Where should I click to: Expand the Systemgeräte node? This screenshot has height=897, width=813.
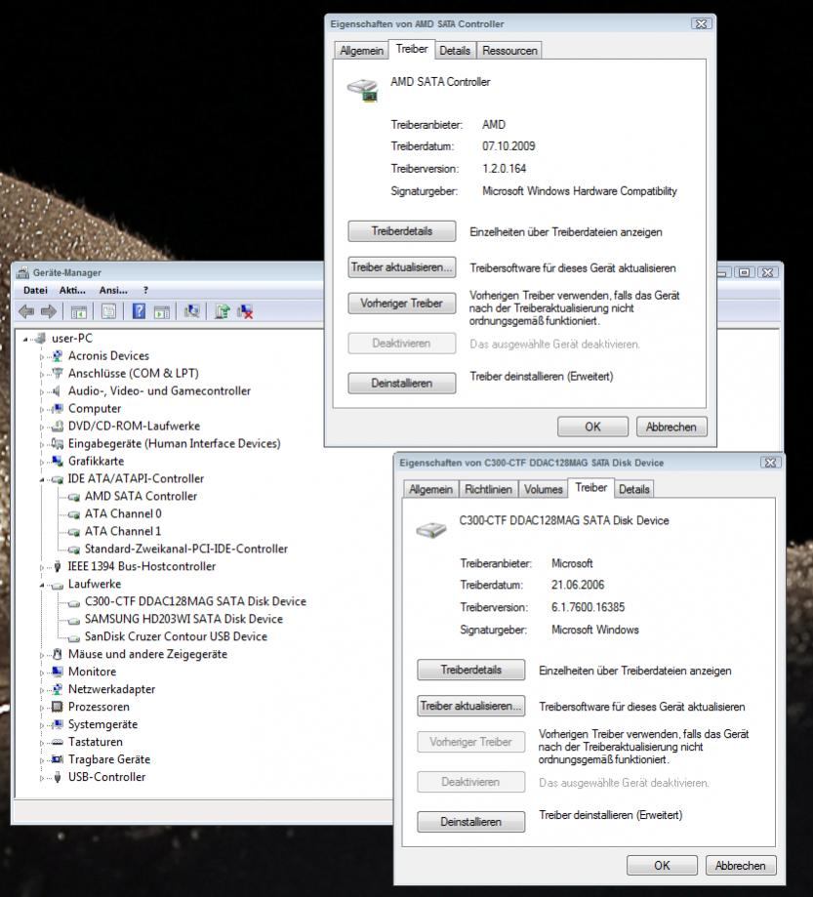coord(42,725)
